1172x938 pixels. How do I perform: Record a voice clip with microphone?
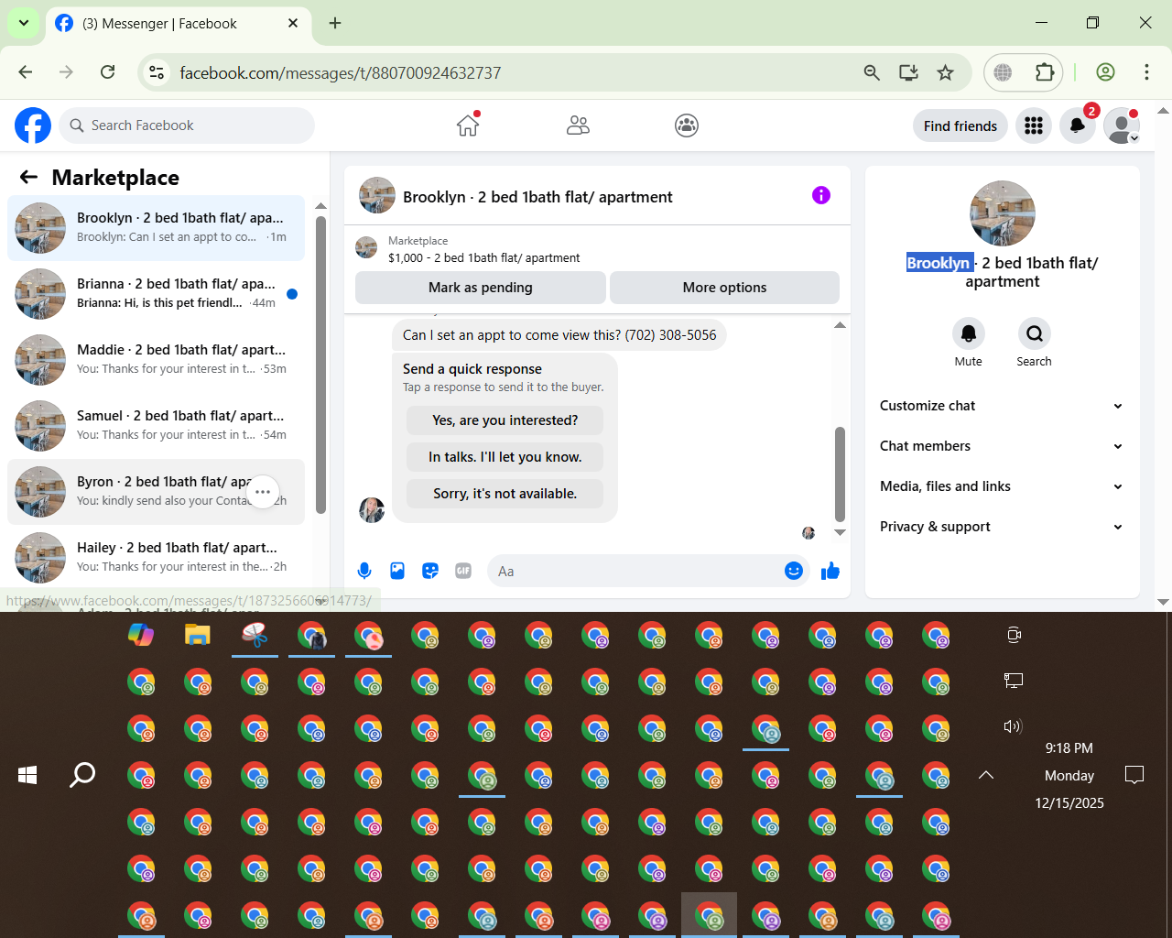pyautogui.click(x=364, y=571)
